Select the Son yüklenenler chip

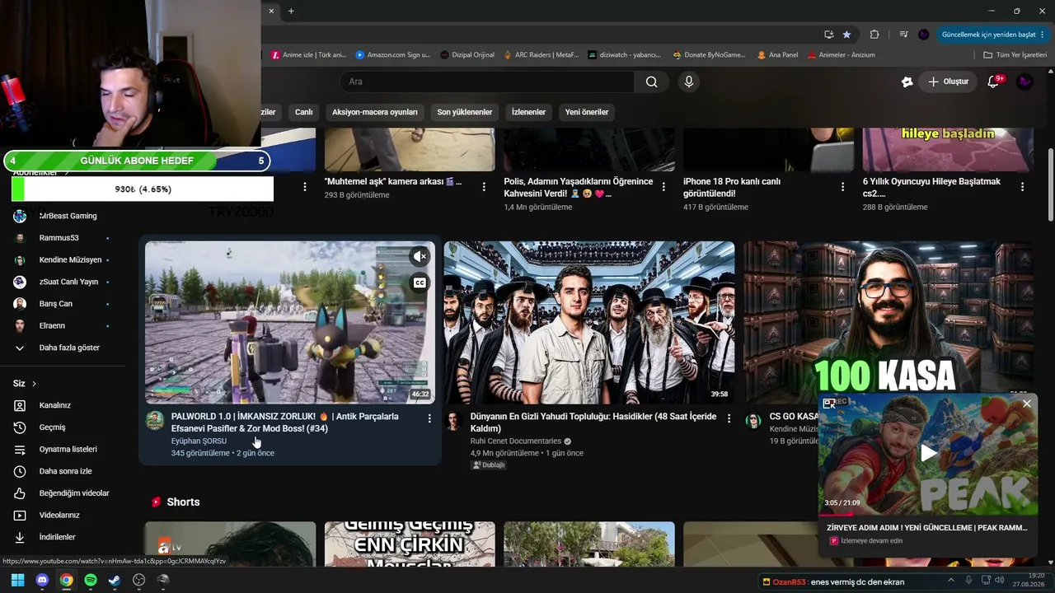click(465, 112)
